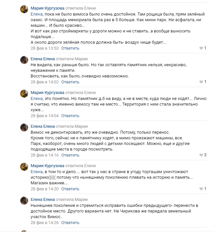Open Елена Елена's avatar on the 14:26 comment
The width and height of the screenshot is (214, 234).
(x=24, y=201)
